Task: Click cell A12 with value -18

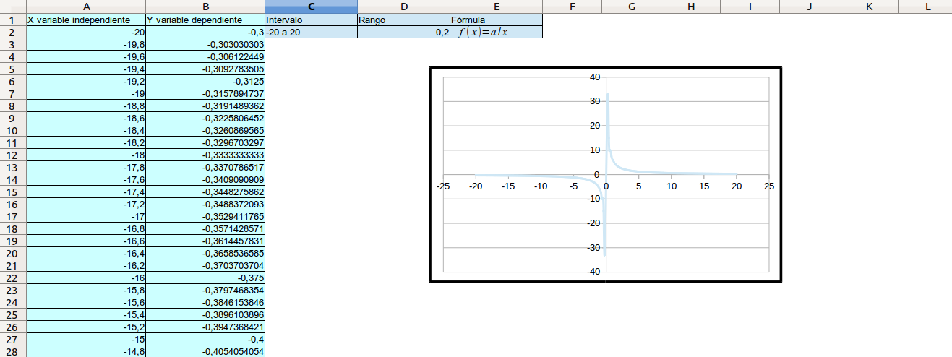Action: (86, 155)
